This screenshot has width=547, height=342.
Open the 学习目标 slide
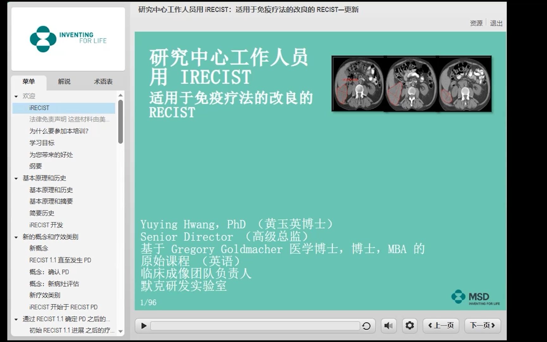click(42, 143)
